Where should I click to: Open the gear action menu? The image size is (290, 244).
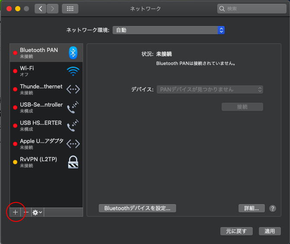38,212
